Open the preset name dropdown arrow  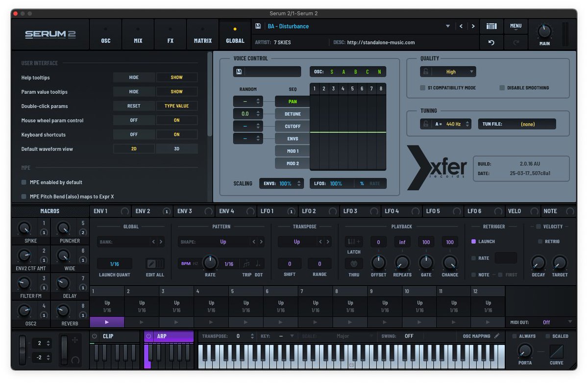(x=448, y=26)
